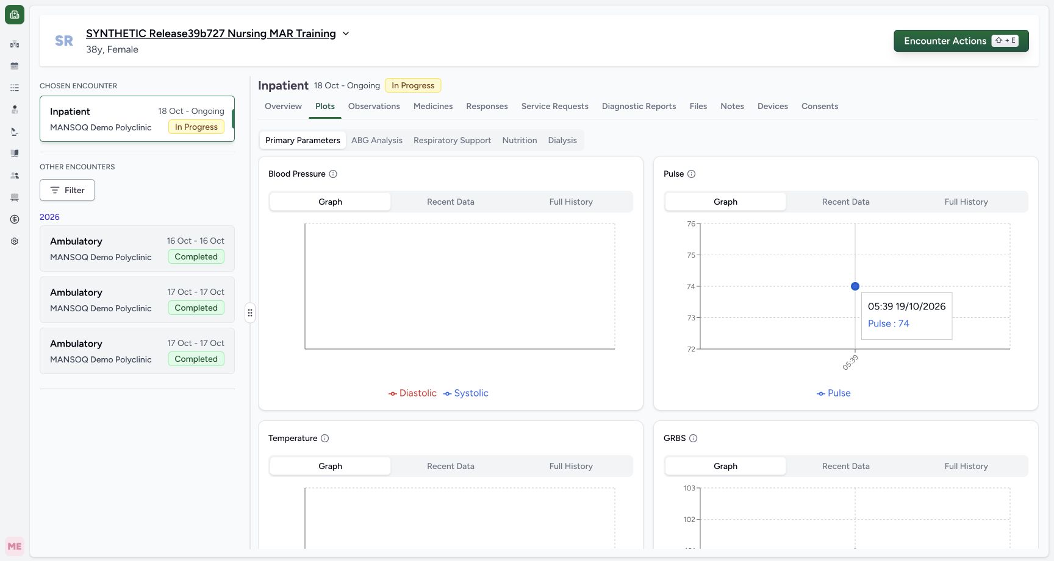This screenshot has height=561, width=1054.
Task: Open the Encounter Actions menu
Action: point(961,41)
